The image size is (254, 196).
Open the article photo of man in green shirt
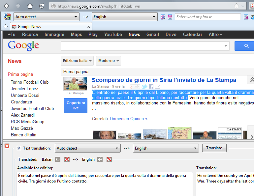(x=75, y=84)
